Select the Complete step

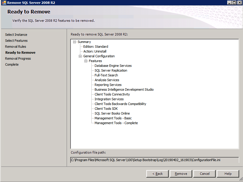click(x=12, y=64)
